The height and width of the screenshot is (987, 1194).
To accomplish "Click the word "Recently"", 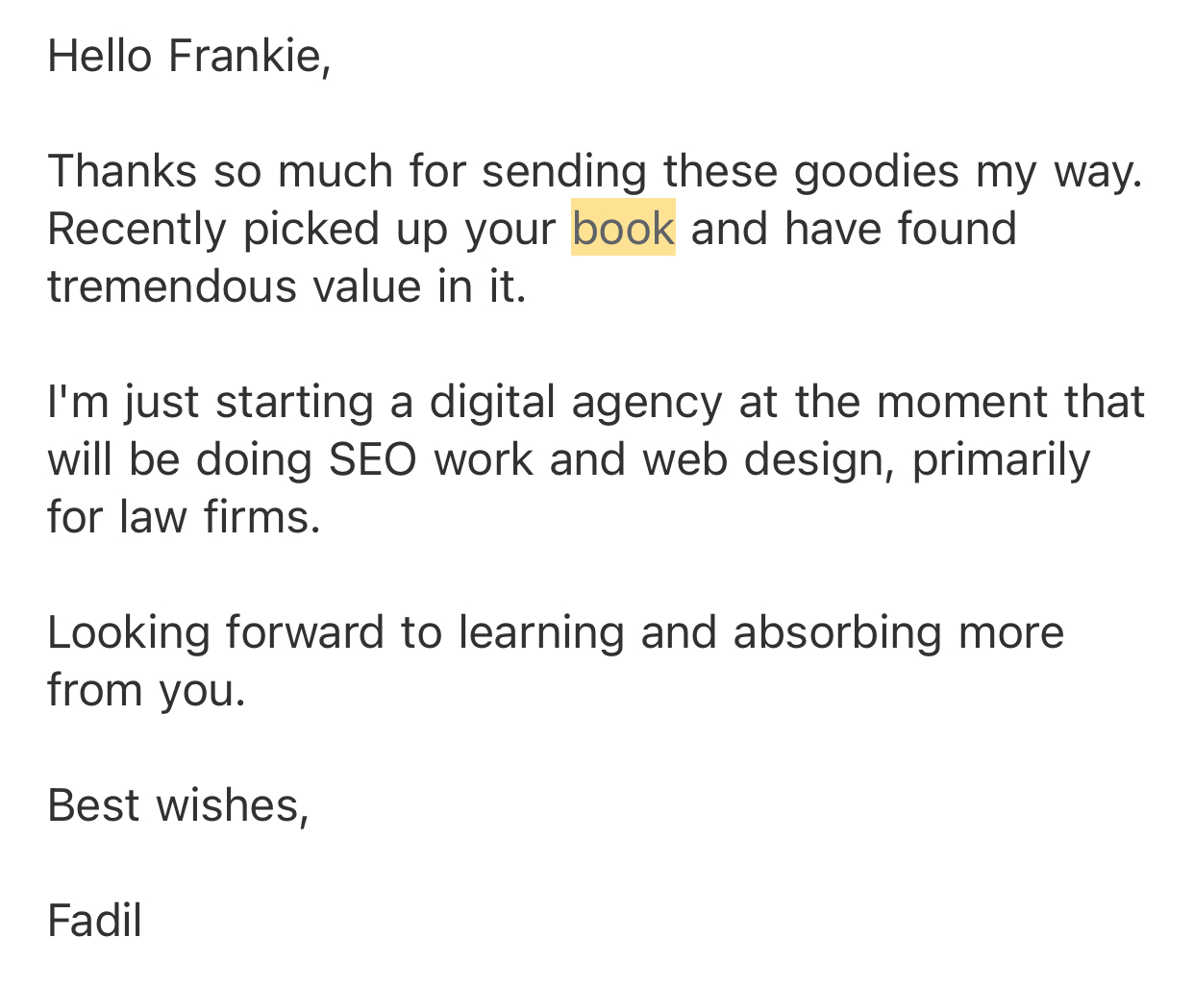I will (x=137, y=229).
